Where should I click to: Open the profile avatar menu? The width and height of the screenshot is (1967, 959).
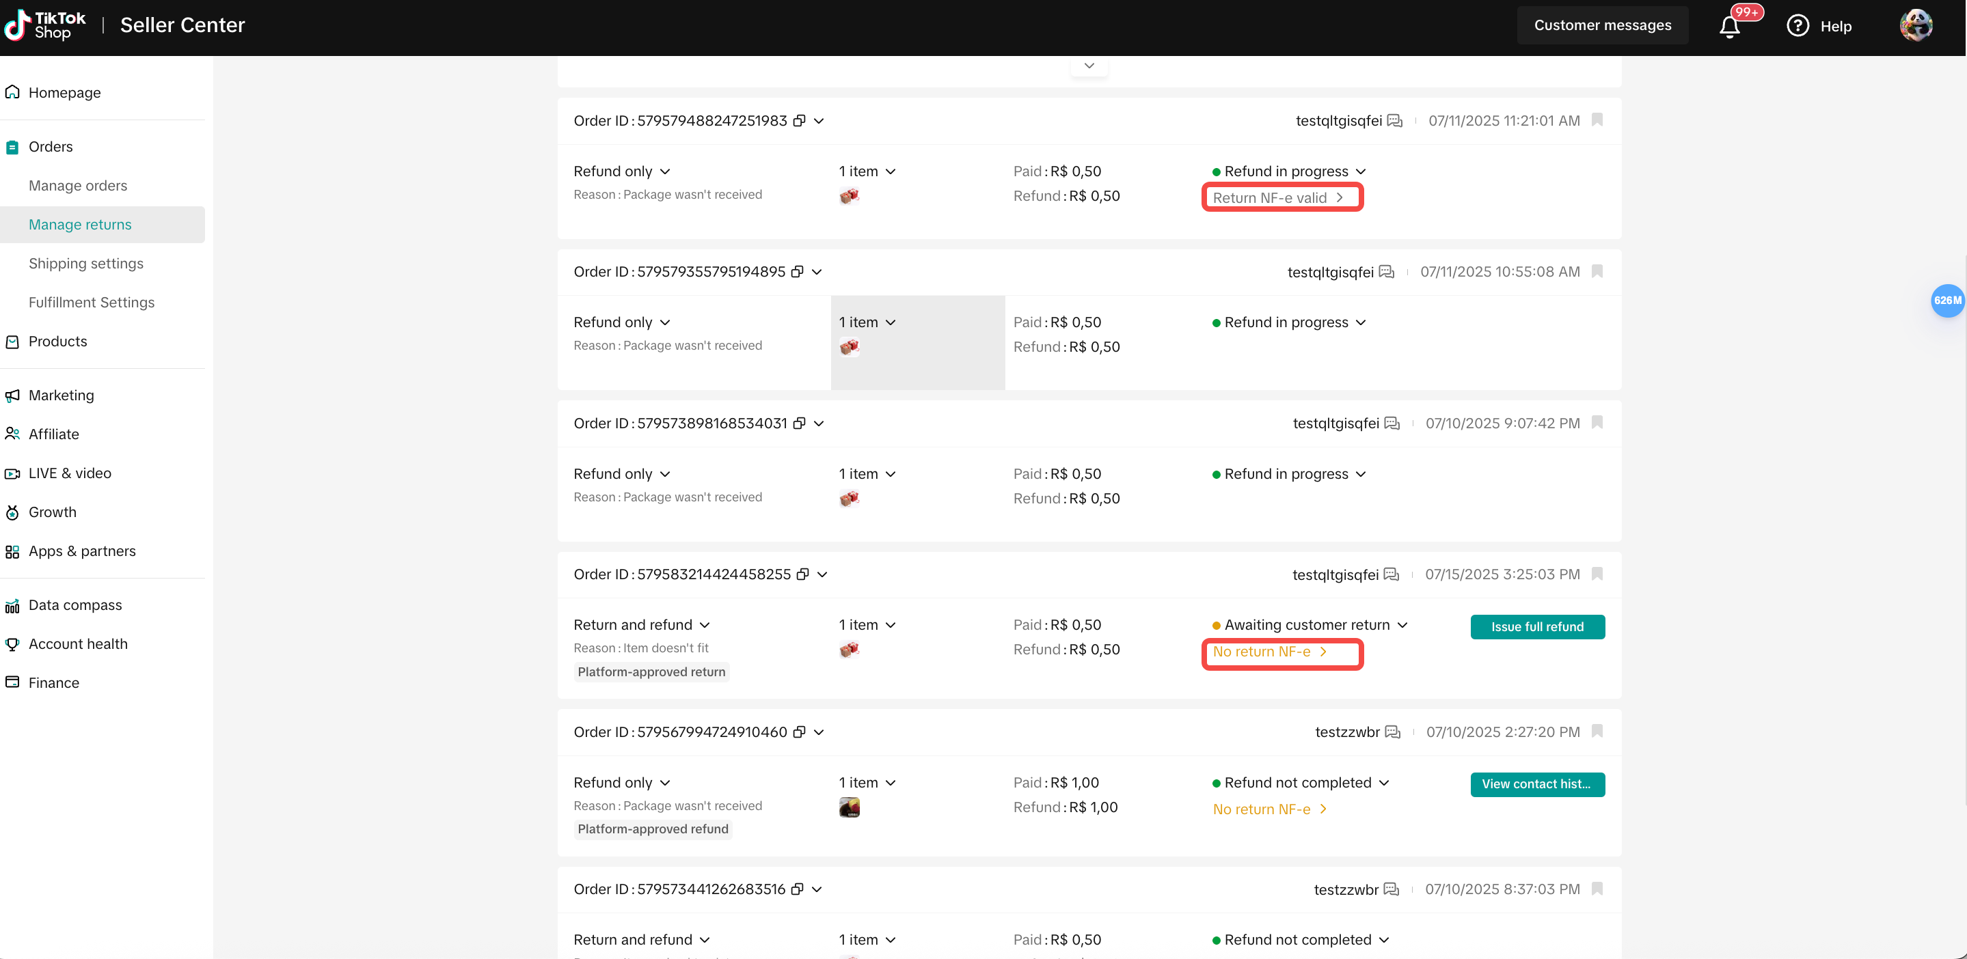[1916, 25]
